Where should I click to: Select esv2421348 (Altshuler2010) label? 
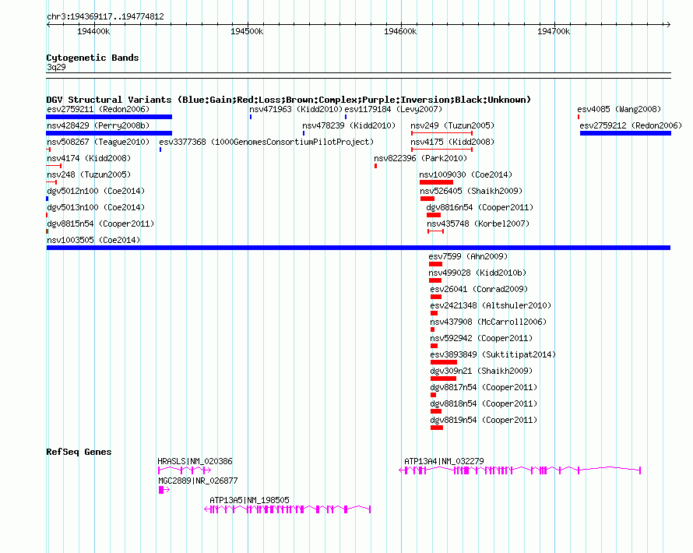tap(491, 305)
